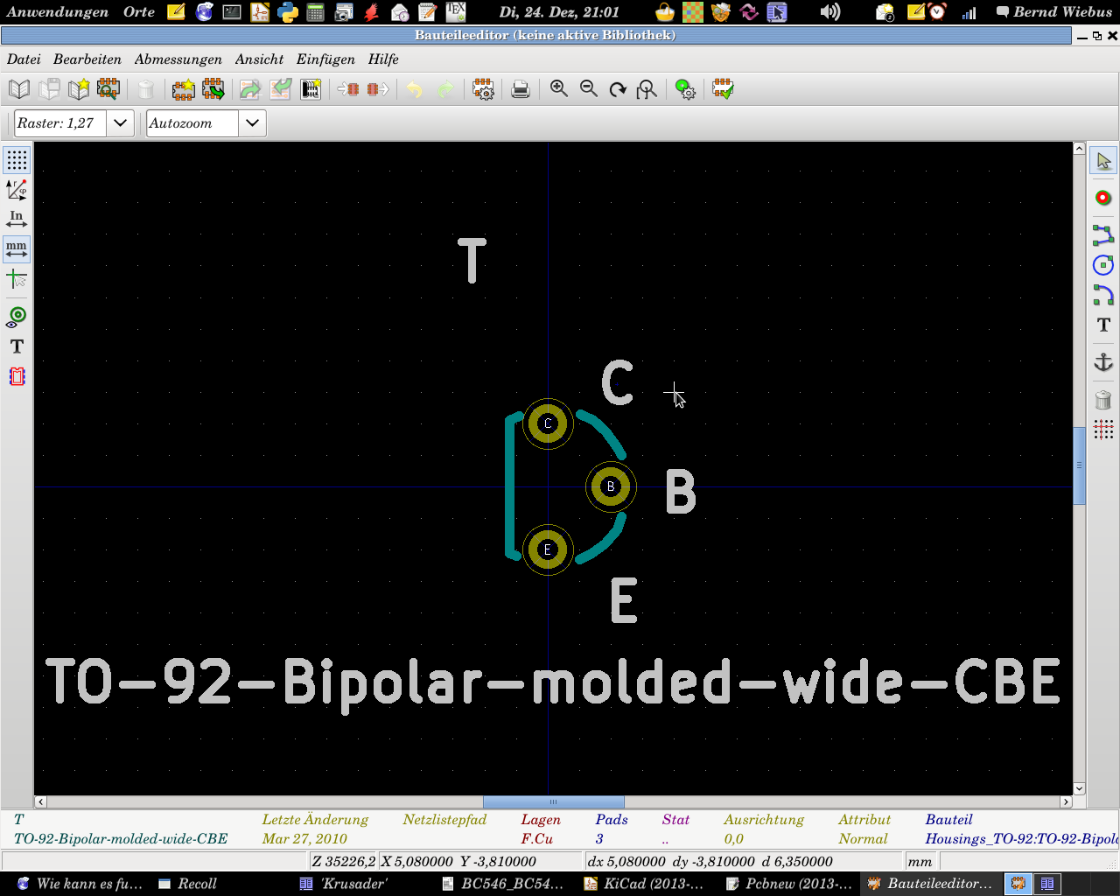Select active library icon in toolbar
This screenshot has width=1120, height=896.
(x=19, y=89)
